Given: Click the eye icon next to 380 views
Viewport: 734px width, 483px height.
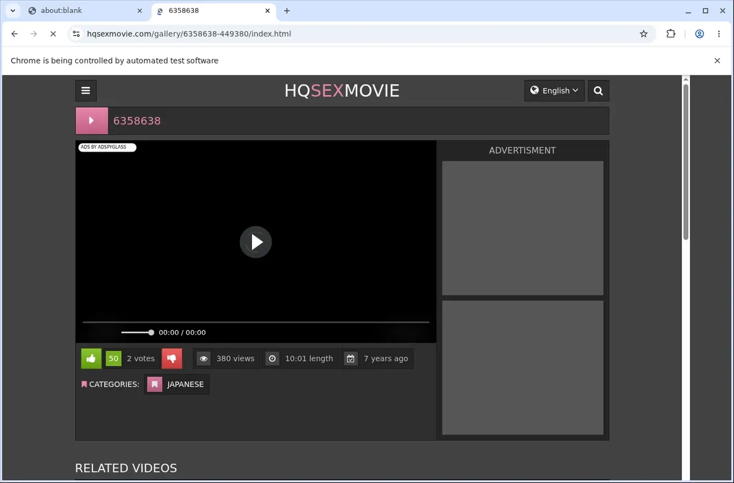Looking at the screenshot, I should (x=204, y=358).
